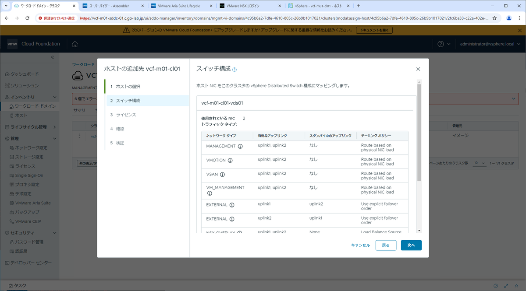Click the info icon under VM_MANAGEMENT

coord(209,193)
